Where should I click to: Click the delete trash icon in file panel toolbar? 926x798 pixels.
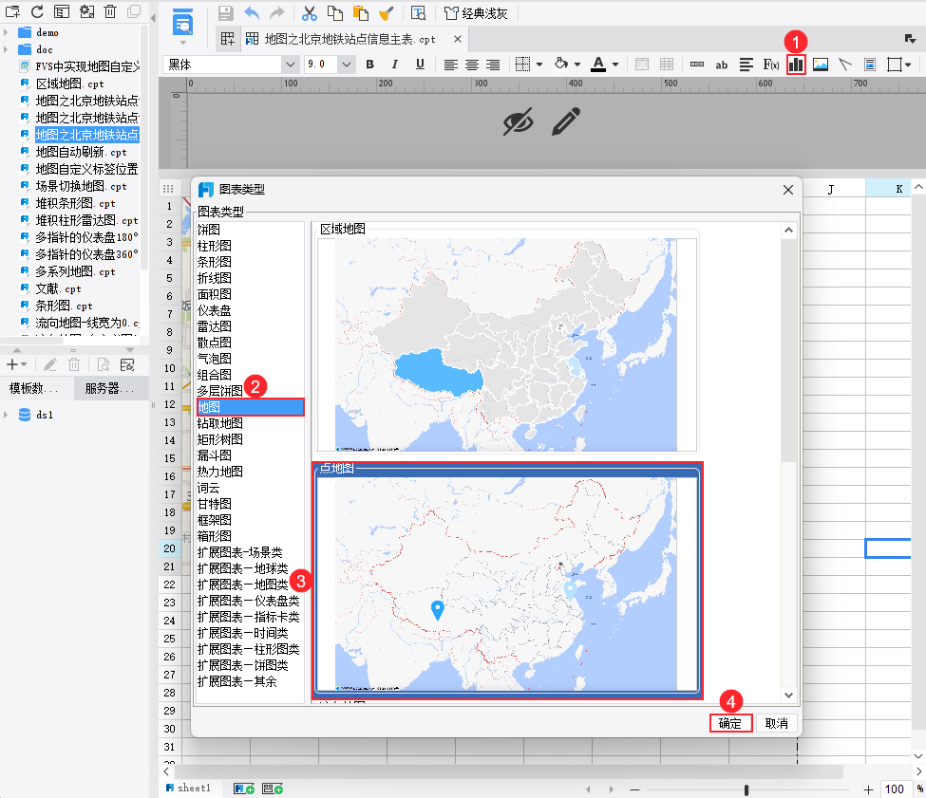110,11
